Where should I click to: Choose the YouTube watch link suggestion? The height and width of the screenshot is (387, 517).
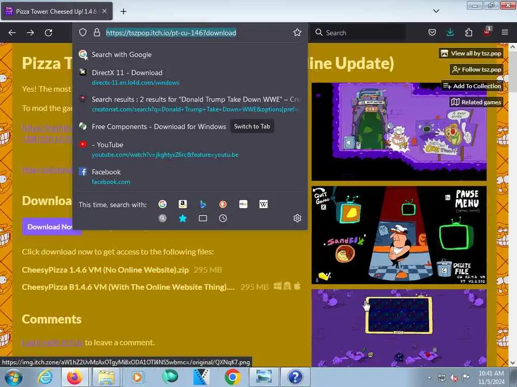190,149
